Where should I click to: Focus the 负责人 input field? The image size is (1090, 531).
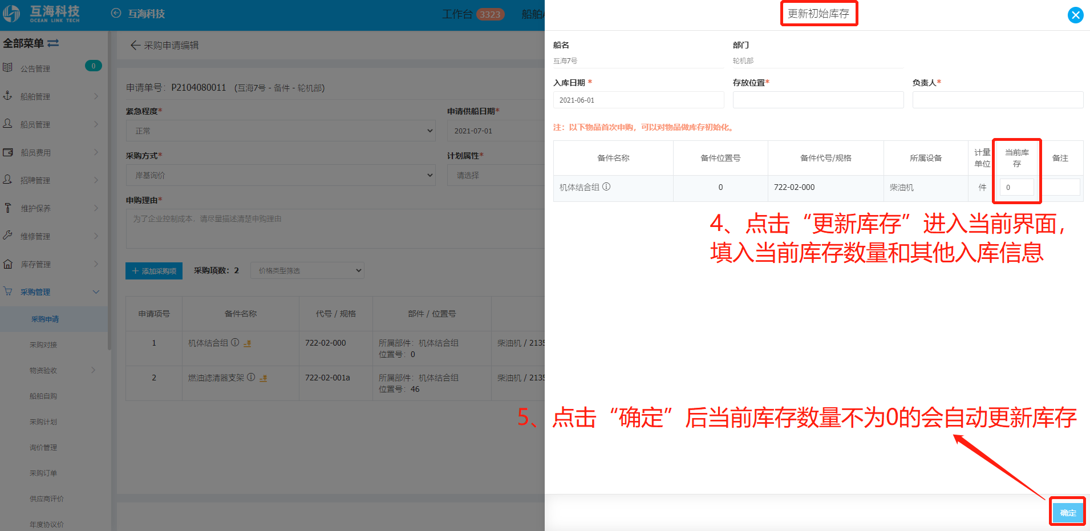[998, 100]
